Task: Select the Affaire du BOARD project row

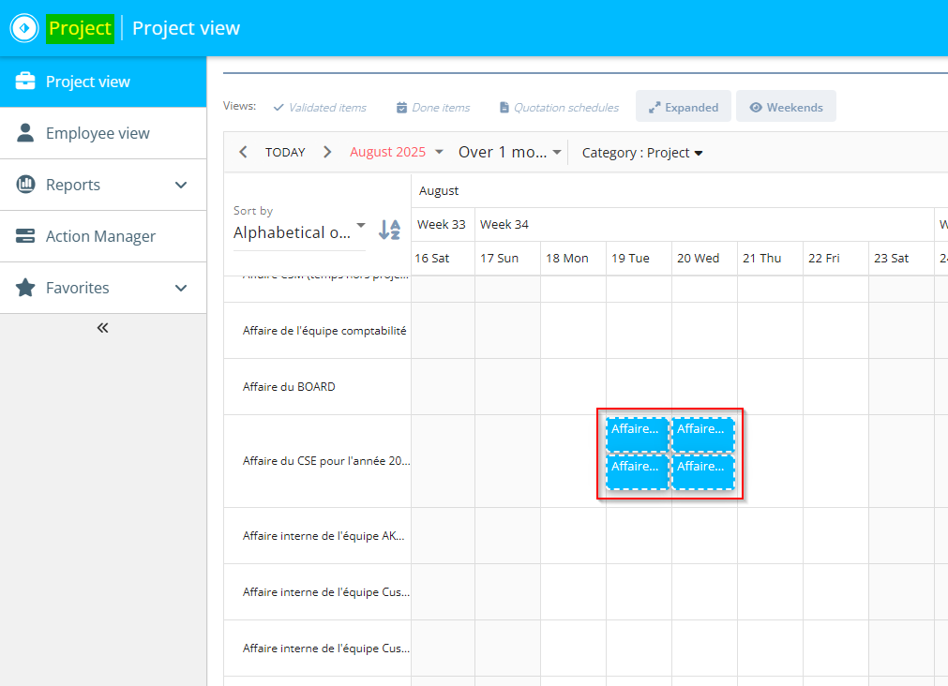Action: pyautogui.click(x=289, y=387)
